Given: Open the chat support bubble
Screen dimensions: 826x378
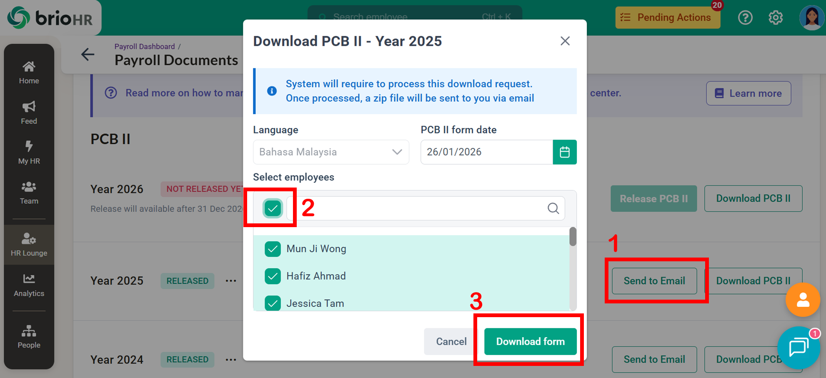Looking at the screenshot, I should (798, 347).
